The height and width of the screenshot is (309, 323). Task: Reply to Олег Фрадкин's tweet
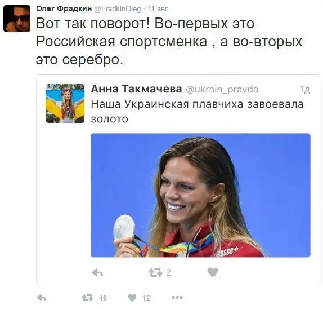pos(42,298)
